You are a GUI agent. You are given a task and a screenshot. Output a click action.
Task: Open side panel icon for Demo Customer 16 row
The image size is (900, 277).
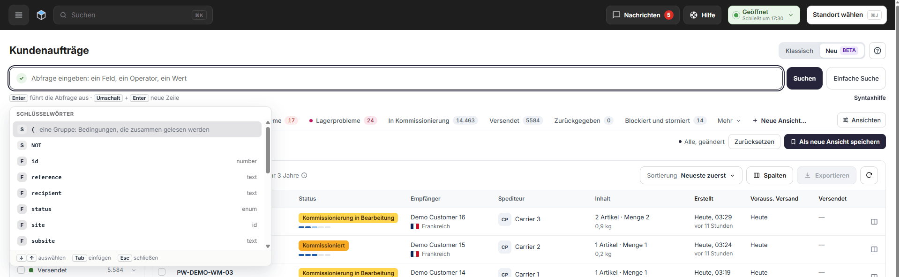click(x=874, y=222)
